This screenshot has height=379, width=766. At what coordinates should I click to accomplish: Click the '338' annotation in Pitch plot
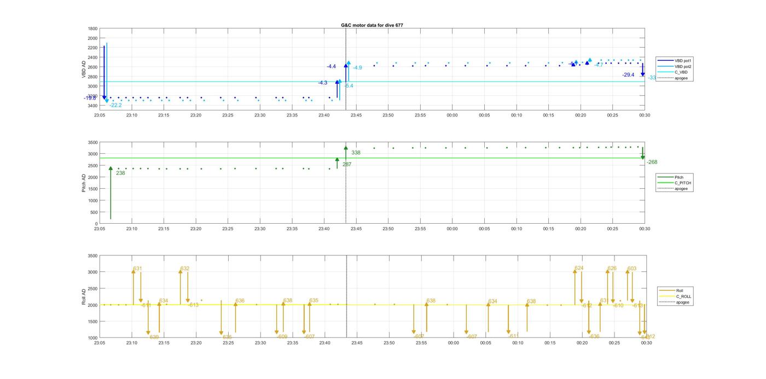pos(356,153)
